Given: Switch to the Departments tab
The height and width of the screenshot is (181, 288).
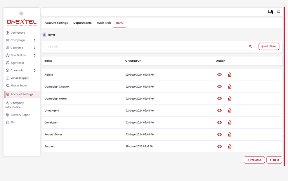Looking at the screenshot, I should point(82,23).
